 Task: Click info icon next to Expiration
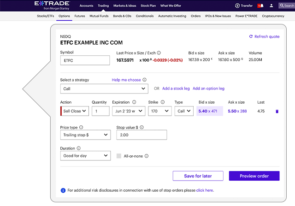(134, 102)
